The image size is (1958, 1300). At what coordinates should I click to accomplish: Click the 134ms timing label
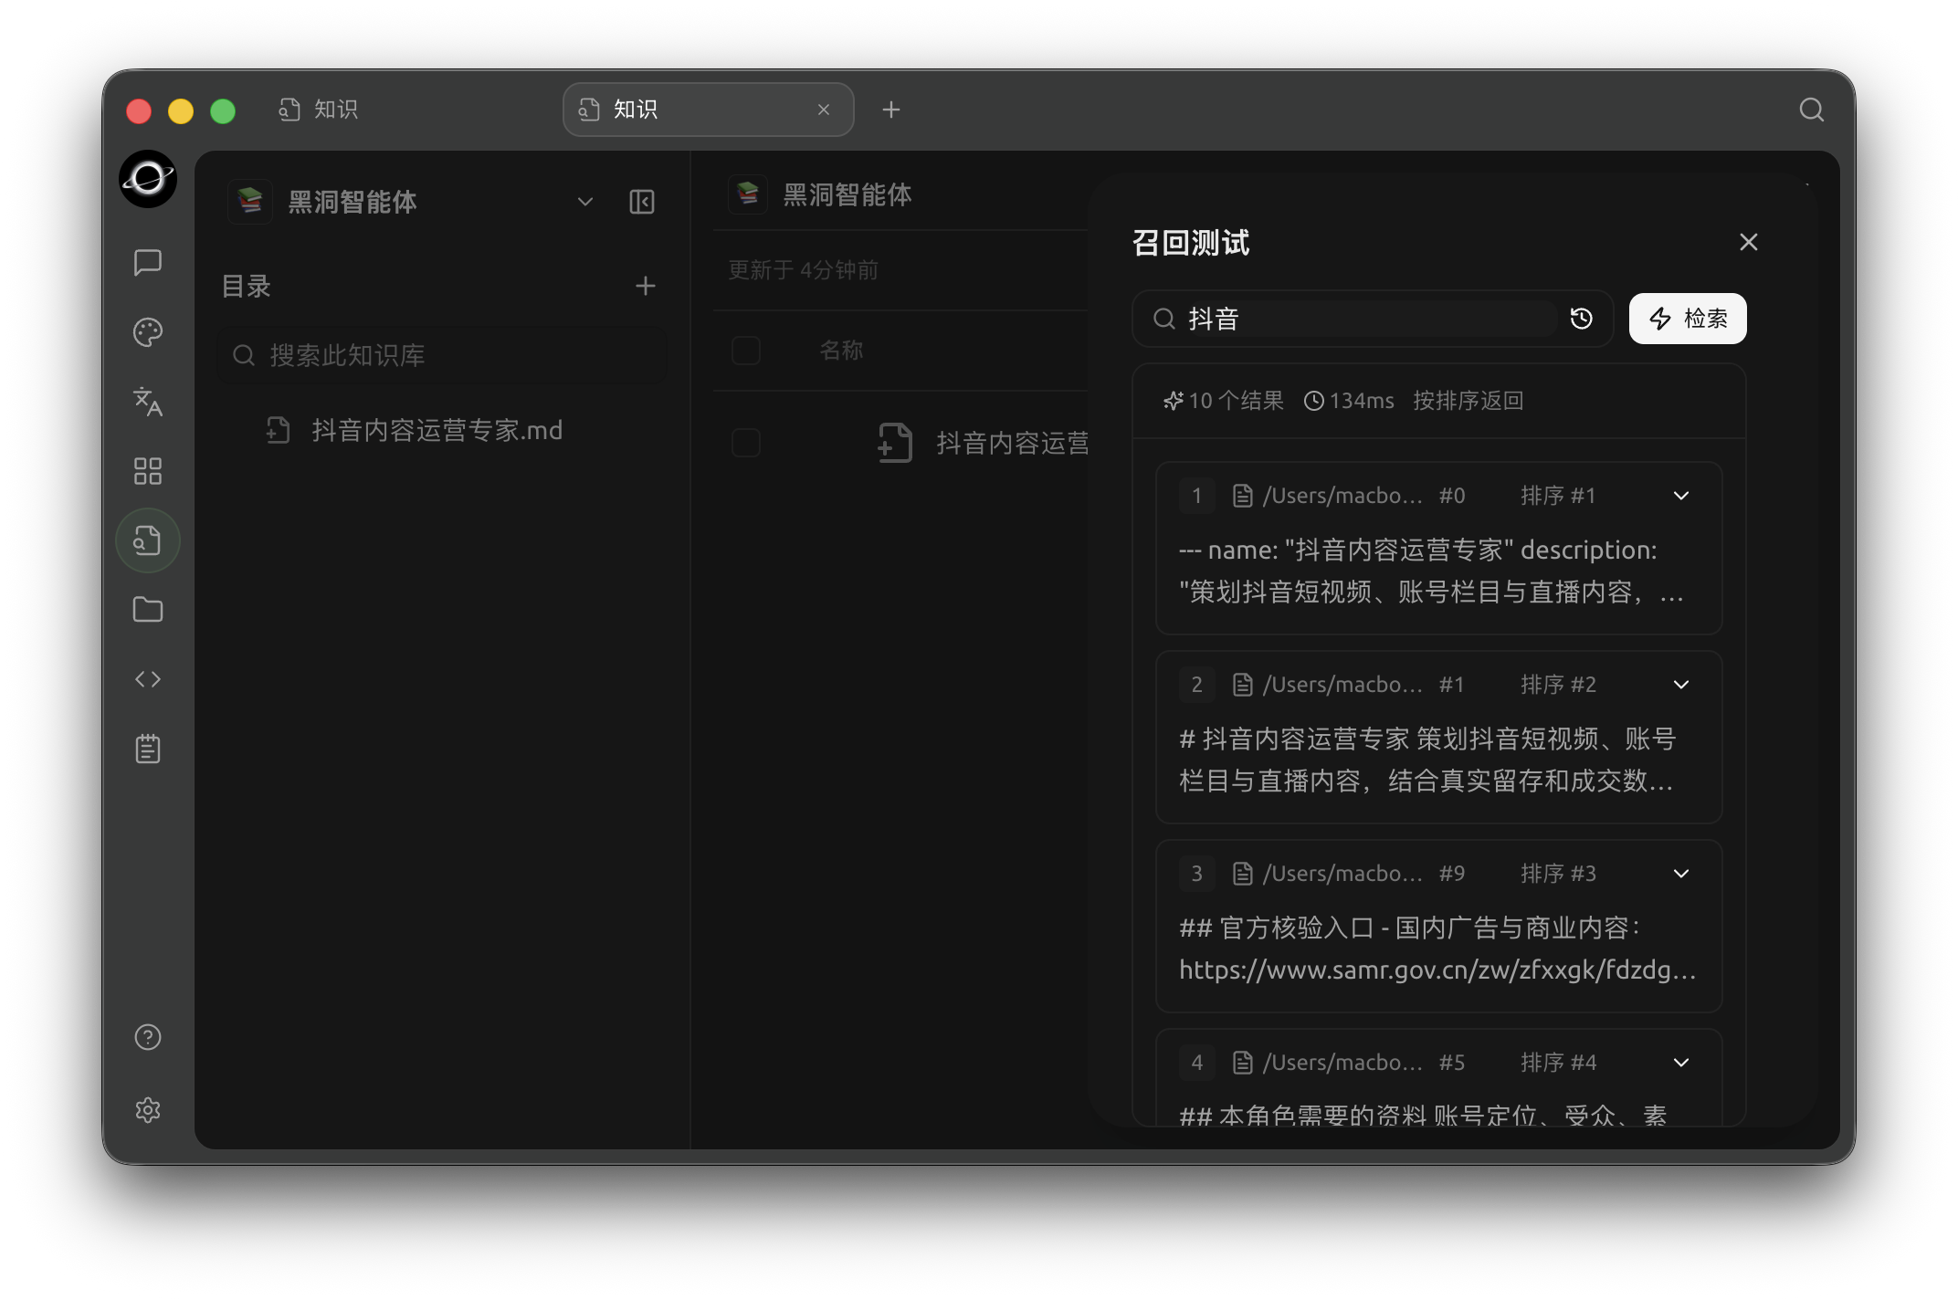[1349, 401]
